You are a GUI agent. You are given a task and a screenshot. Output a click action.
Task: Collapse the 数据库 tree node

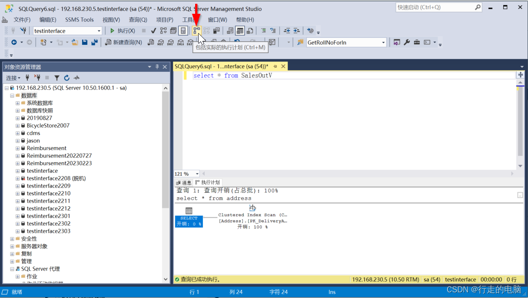pyautogui.click(x=12, y=95)
